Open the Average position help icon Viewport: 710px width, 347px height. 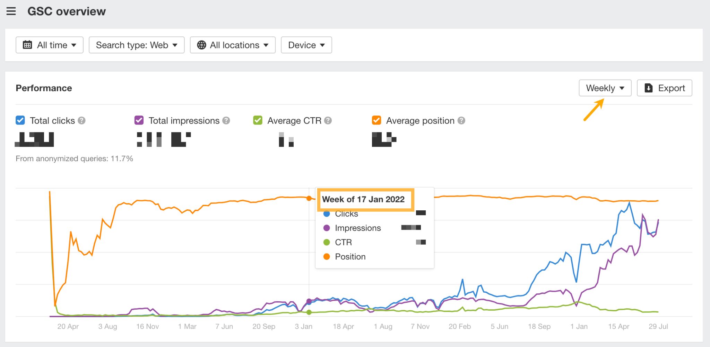point(461,120)
